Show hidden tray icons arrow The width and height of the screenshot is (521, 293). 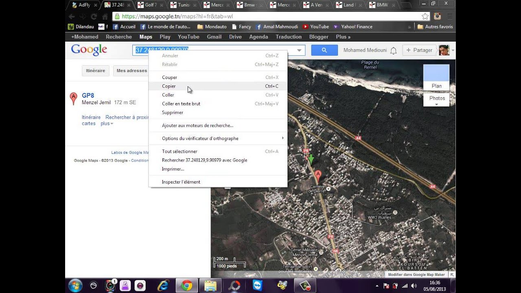(x=377, y=286)
